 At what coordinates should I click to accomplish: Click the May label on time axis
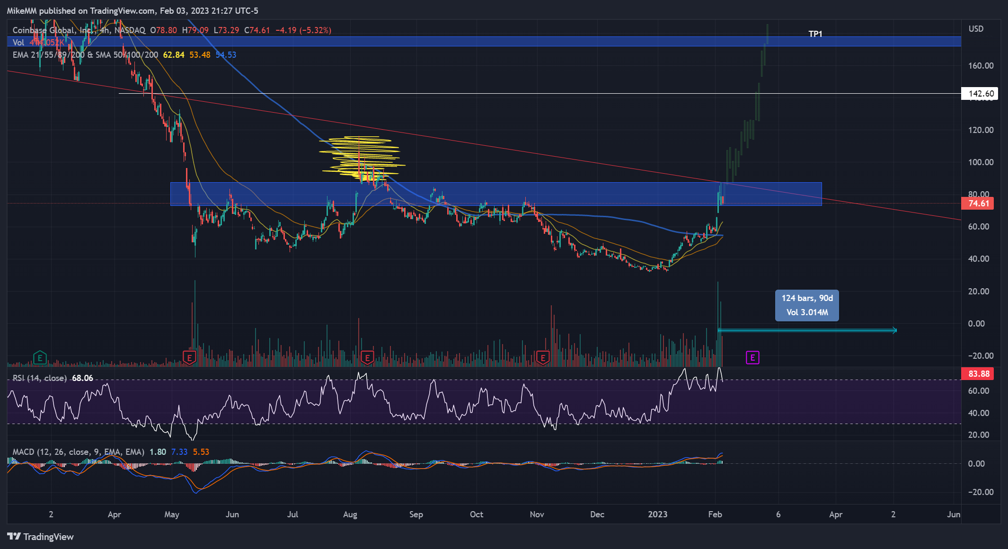(172, 514)
